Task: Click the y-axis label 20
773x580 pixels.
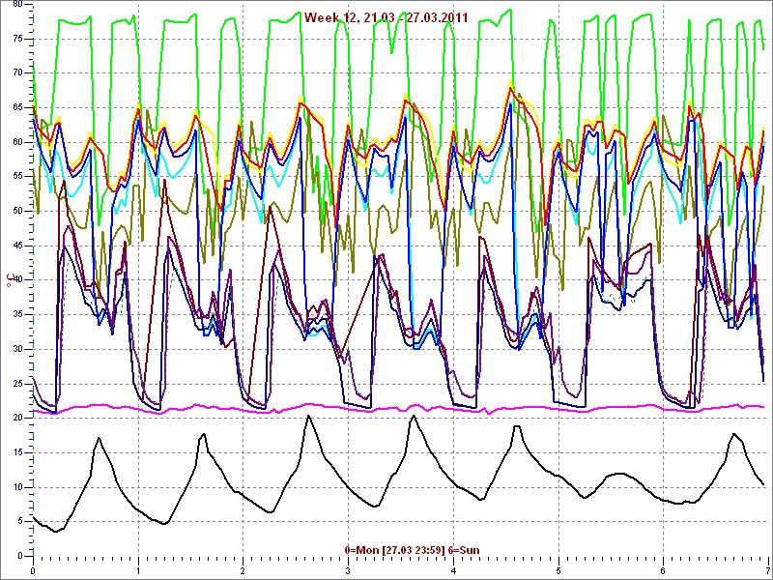Action: (x=17, y=418)
